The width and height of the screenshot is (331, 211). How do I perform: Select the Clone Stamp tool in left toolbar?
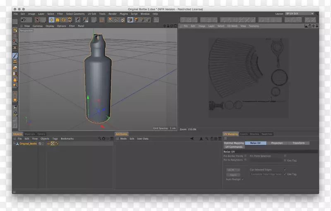pos(15,61)
